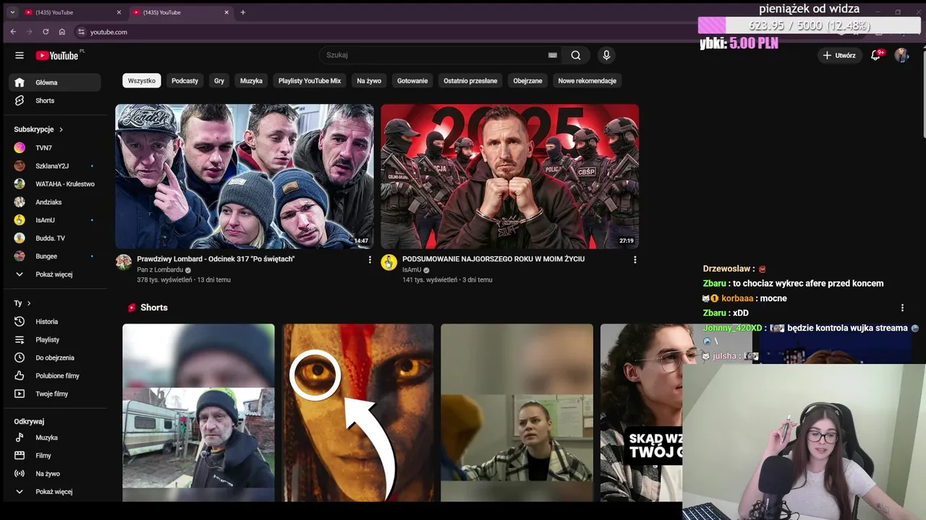Open the Budda. TV subscription channel

click(55, 238)
